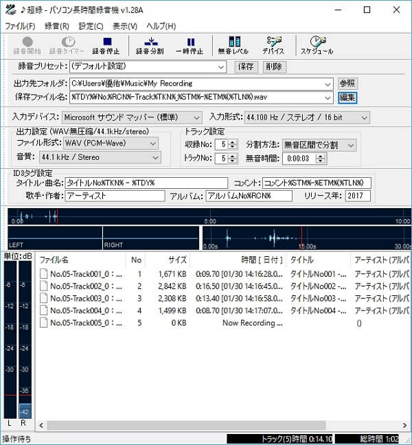Viewport: 412px width, 445px height.
Task: Click the 総時間 status bar readout
Action: tap(367, 439)
